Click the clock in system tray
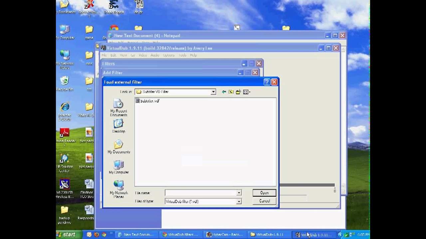426x239 pixels. coord(363,235)
